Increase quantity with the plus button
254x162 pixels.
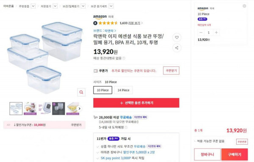click(216, 33)
